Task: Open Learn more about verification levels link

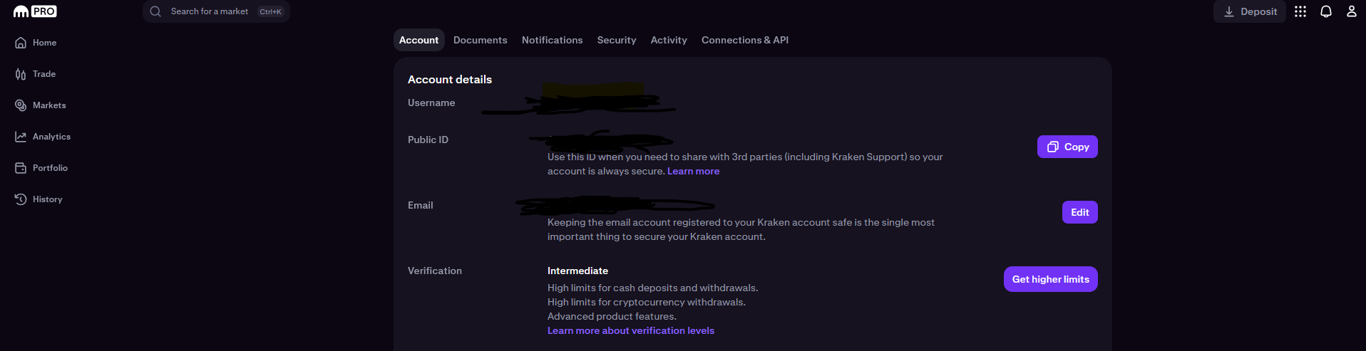Action: (x=631, y=330)
